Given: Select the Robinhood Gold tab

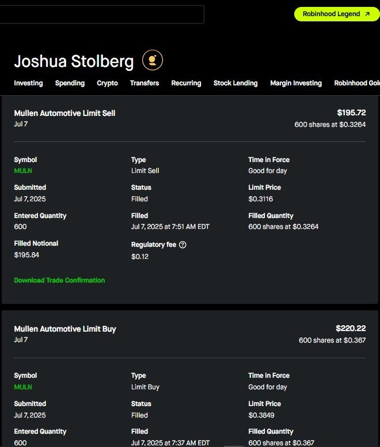Looking at the screenshot, I should pyautogui.click(x=357, y=83).
